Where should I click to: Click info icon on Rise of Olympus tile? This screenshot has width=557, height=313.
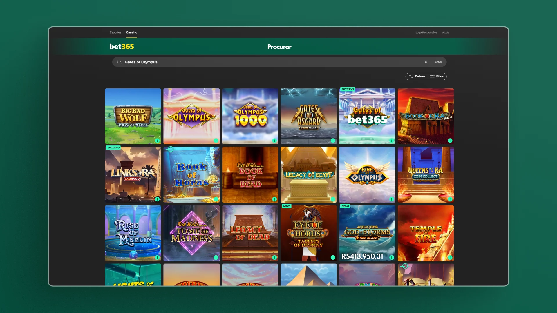point(391,199)
